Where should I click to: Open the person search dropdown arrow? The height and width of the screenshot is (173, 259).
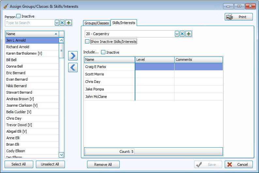tap(57, 23)
